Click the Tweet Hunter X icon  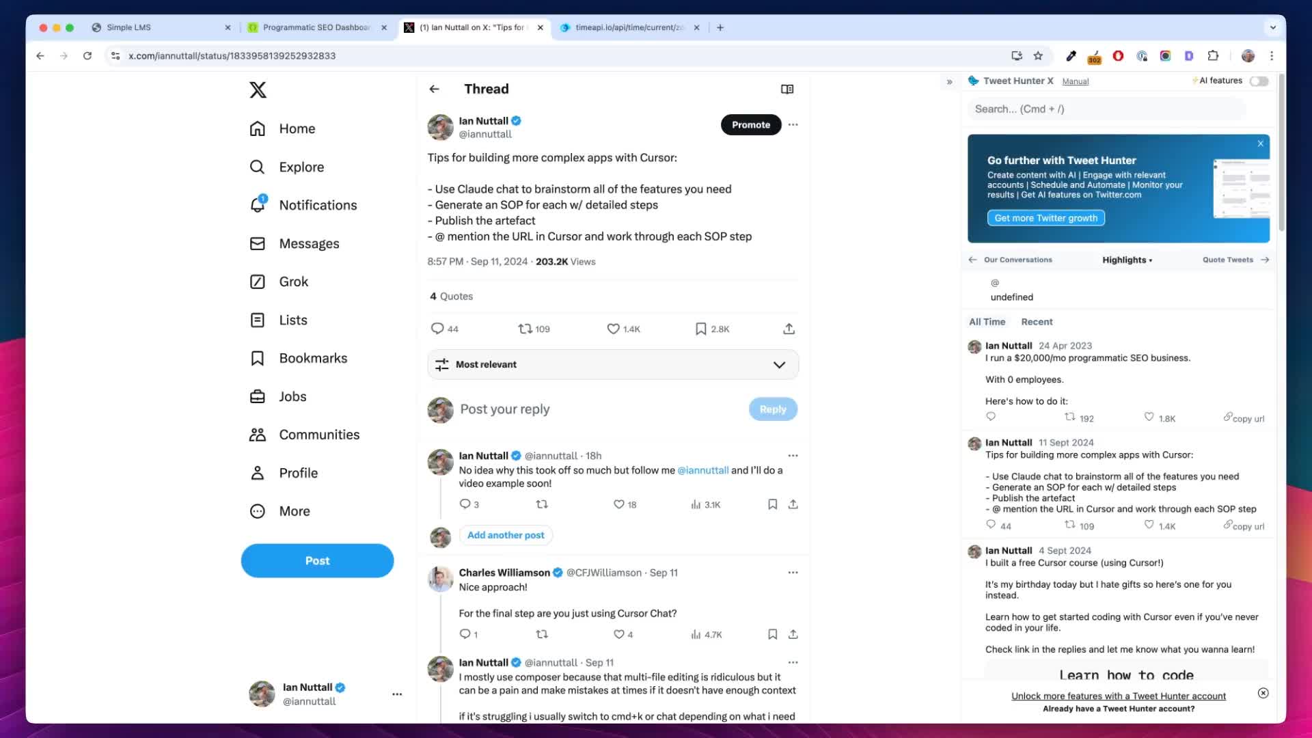point(973,81)
